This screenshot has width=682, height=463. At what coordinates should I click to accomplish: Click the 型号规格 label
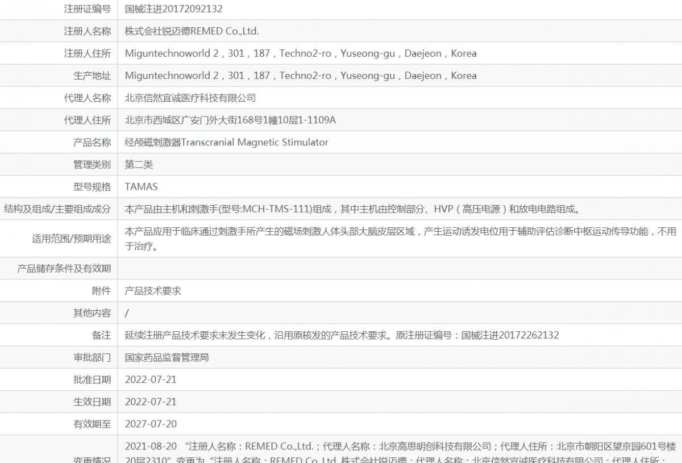click(x=92, y=186)
